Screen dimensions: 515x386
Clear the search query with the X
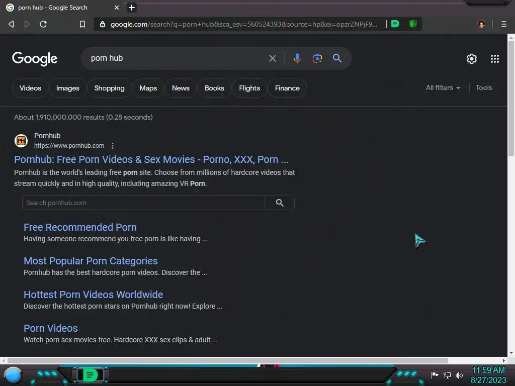(272, 58)
